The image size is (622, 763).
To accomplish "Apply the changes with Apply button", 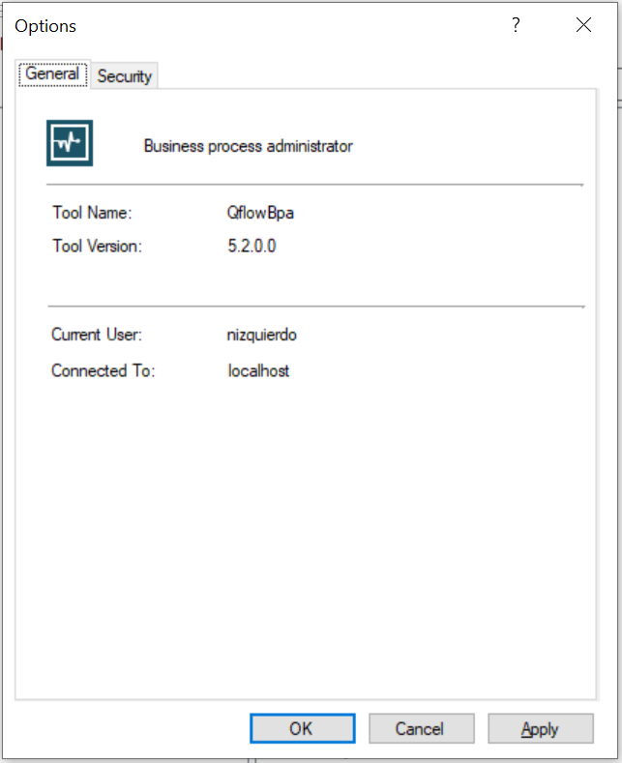I will tap(541, 728).
